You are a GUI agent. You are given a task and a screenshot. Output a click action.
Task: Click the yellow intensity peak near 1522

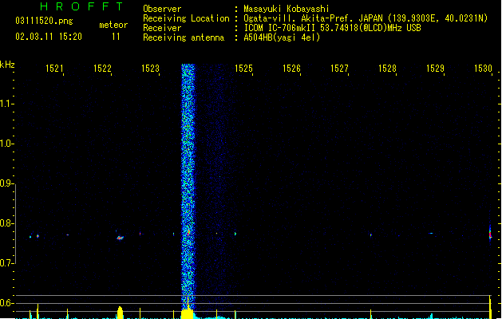(120, 313)
